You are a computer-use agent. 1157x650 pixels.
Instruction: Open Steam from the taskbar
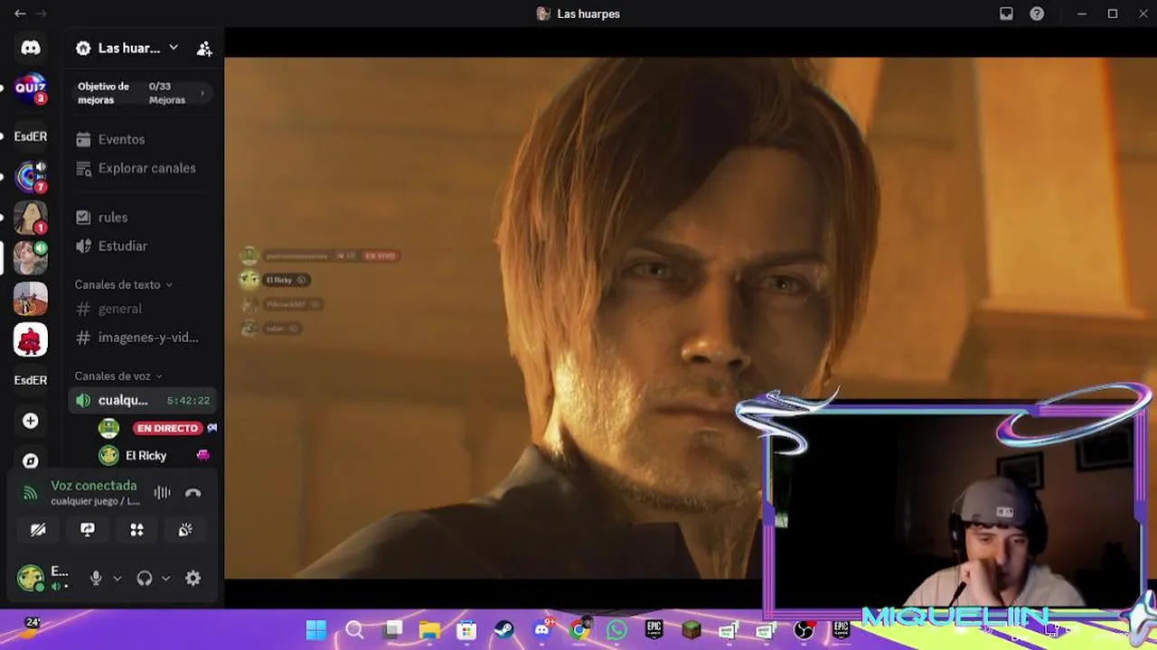503,629
